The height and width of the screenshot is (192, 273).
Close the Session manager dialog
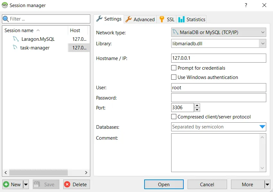(264, 5)
